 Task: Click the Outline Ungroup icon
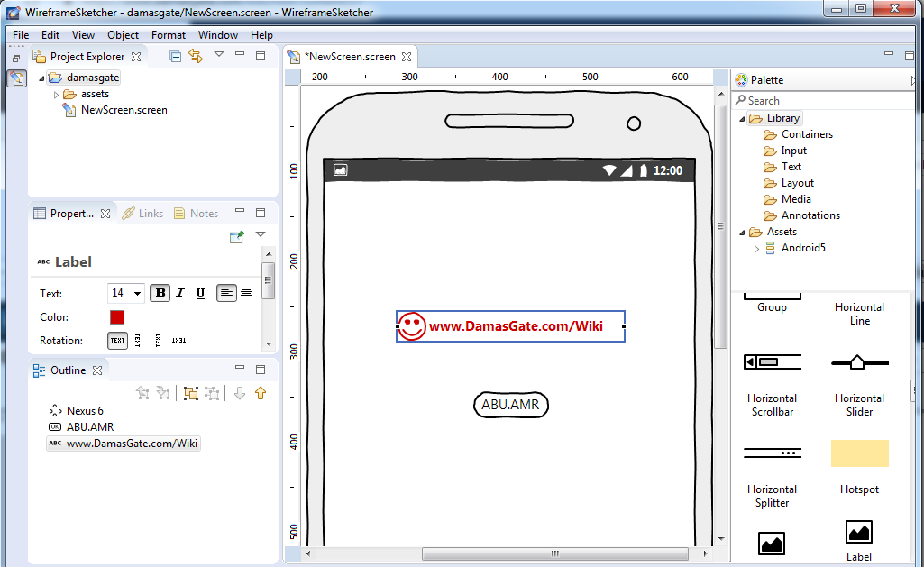click(x=212, y=393)
